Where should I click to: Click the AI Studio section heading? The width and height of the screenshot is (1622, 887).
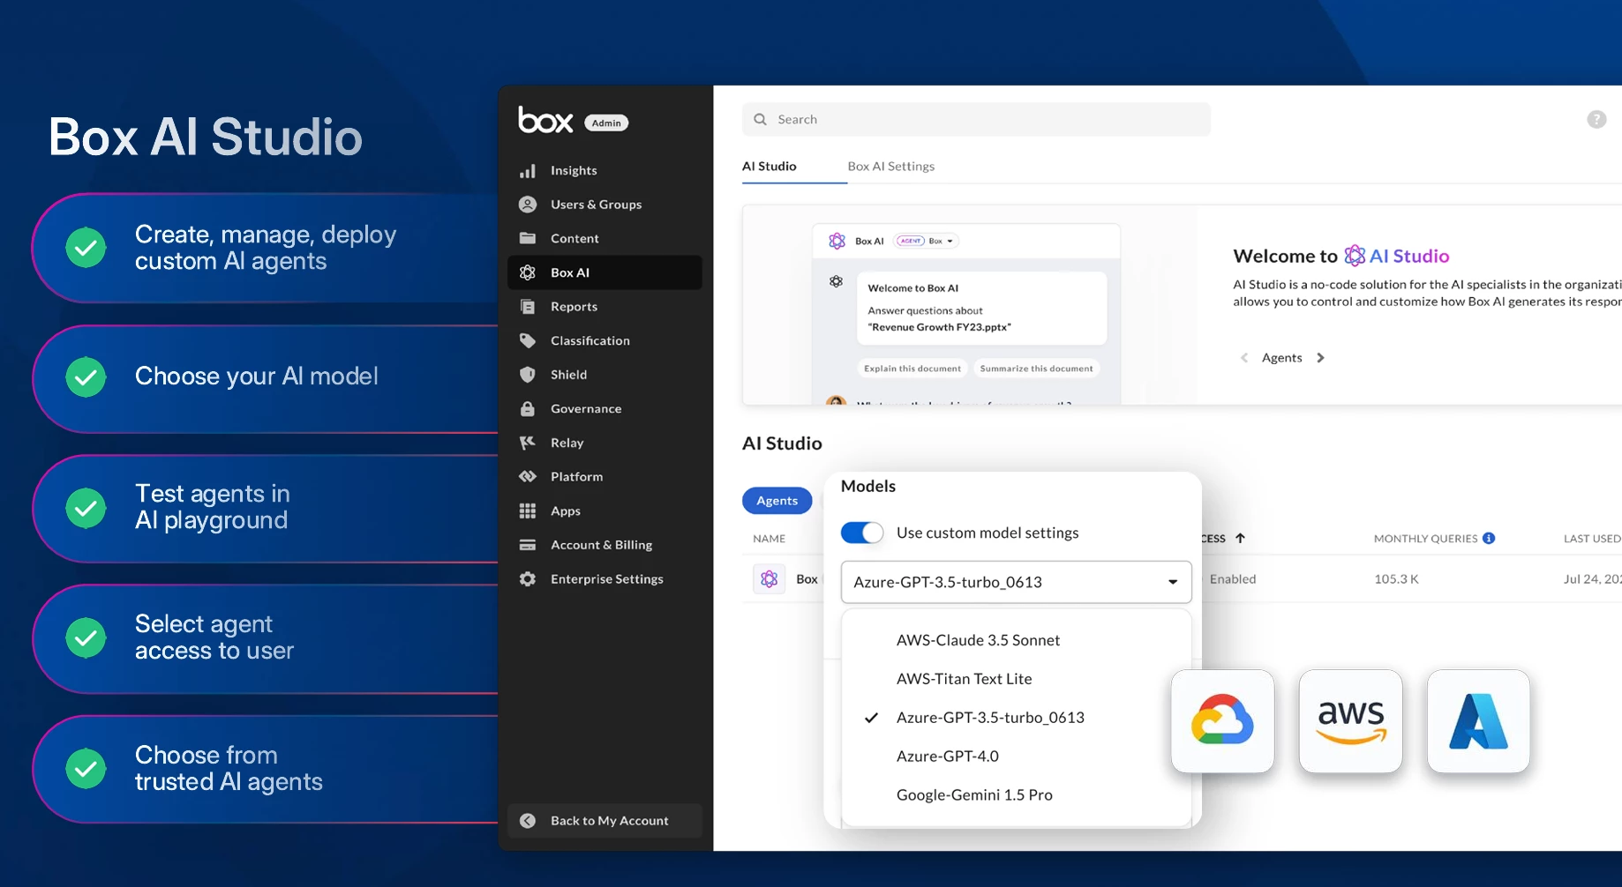coord(782,443)
